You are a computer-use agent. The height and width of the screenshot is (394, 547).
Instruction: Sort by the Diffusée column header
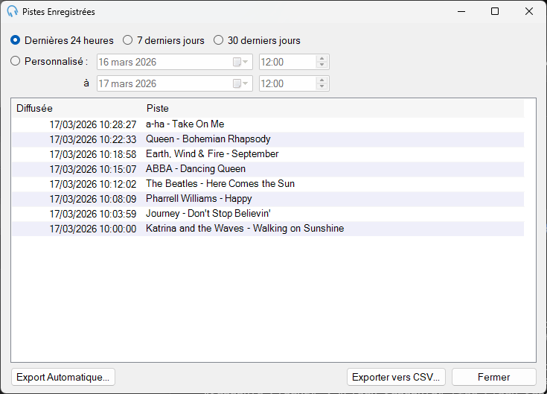[x=77, y=108]
